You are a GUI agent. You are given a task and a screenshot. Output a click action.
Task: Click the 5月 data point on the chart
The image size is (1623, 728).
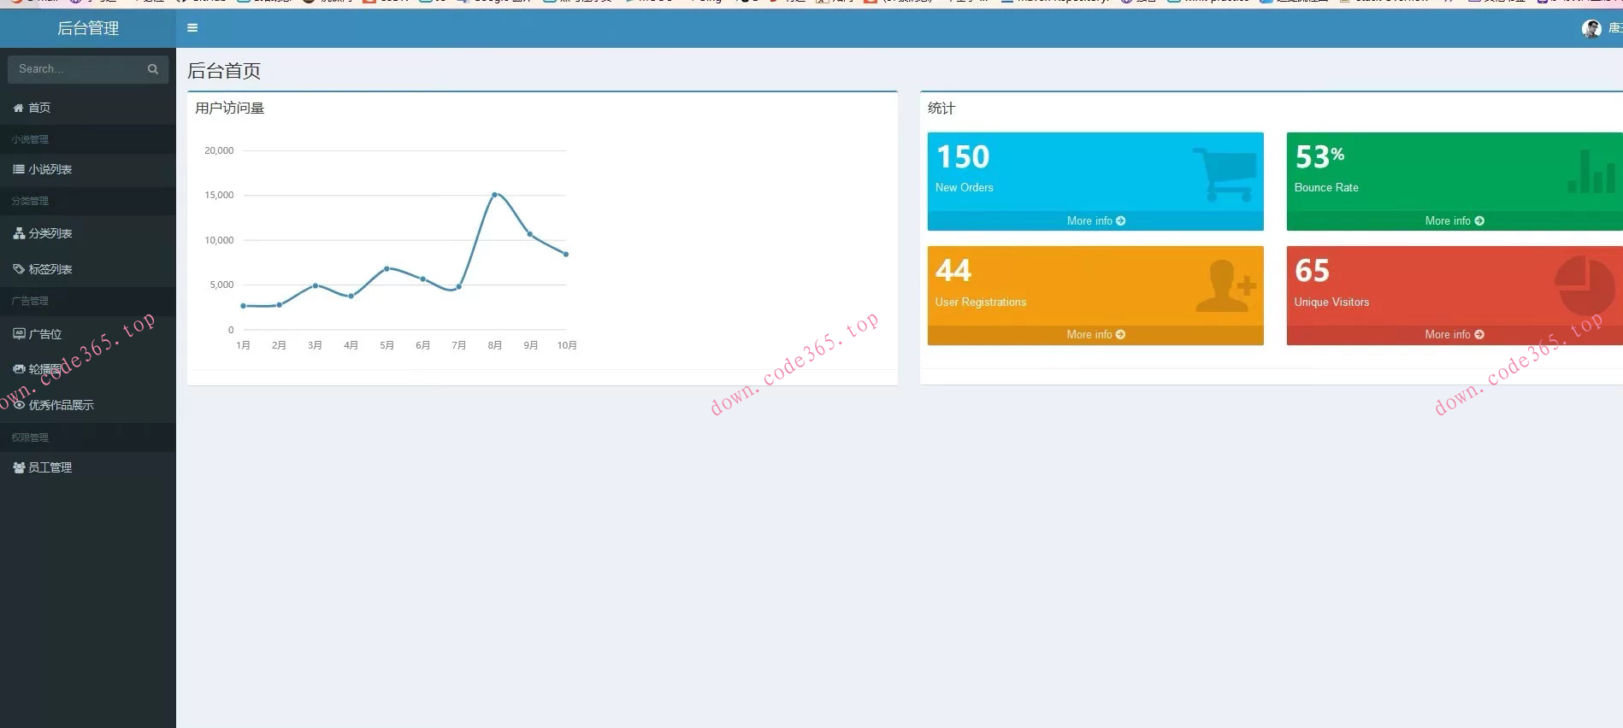coord(387,268)
